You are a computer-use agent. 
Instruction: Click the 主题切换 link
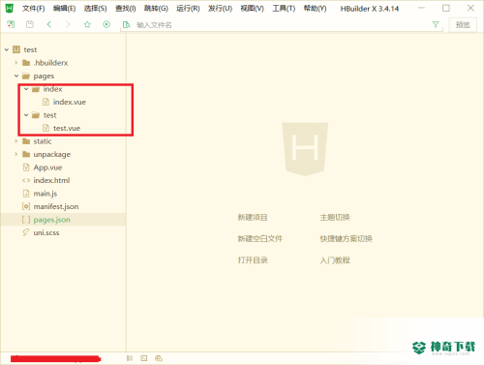335,218
